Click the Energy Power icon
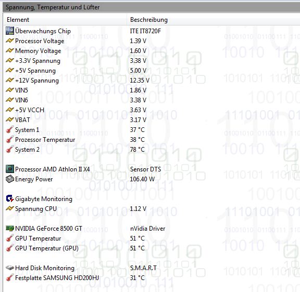Image resolution: width=300 pixels, height=292 pixels. [10, 179]
